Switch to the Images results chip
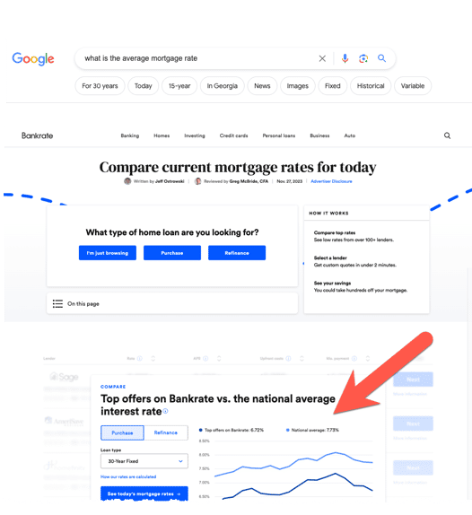 pyautogui.click(x=298, y=86)
